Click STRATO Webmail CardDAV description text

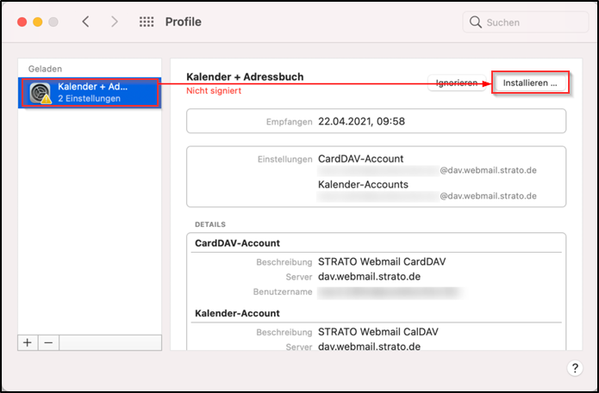[383, 261]
